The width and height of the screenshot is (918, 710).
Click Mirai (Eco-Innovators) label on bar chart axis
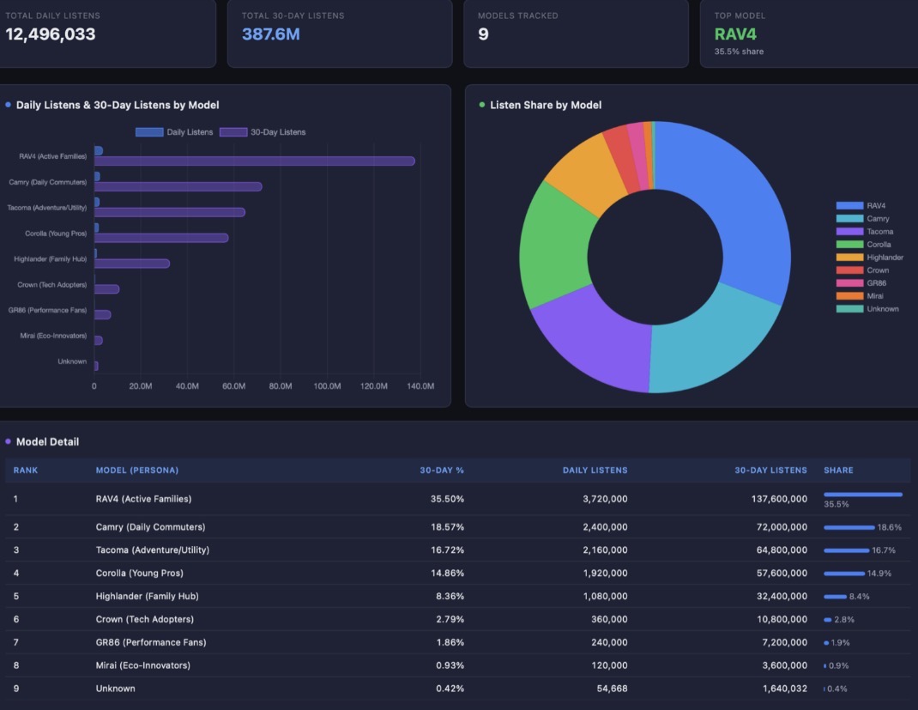[53, 337]
